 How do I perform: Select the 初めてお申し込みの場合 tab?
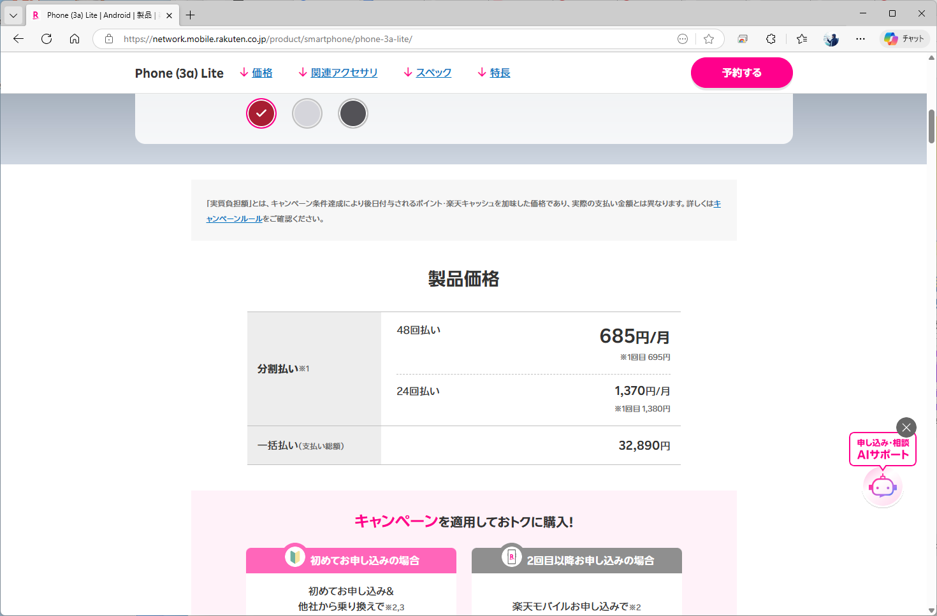coord(351,560)
